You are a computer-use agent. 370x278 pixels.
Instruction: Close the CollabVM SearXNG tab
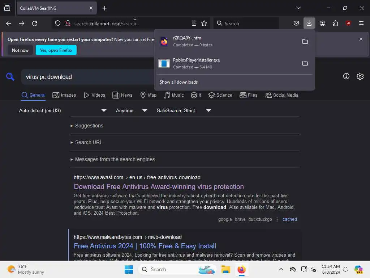(x=91, y=8)
